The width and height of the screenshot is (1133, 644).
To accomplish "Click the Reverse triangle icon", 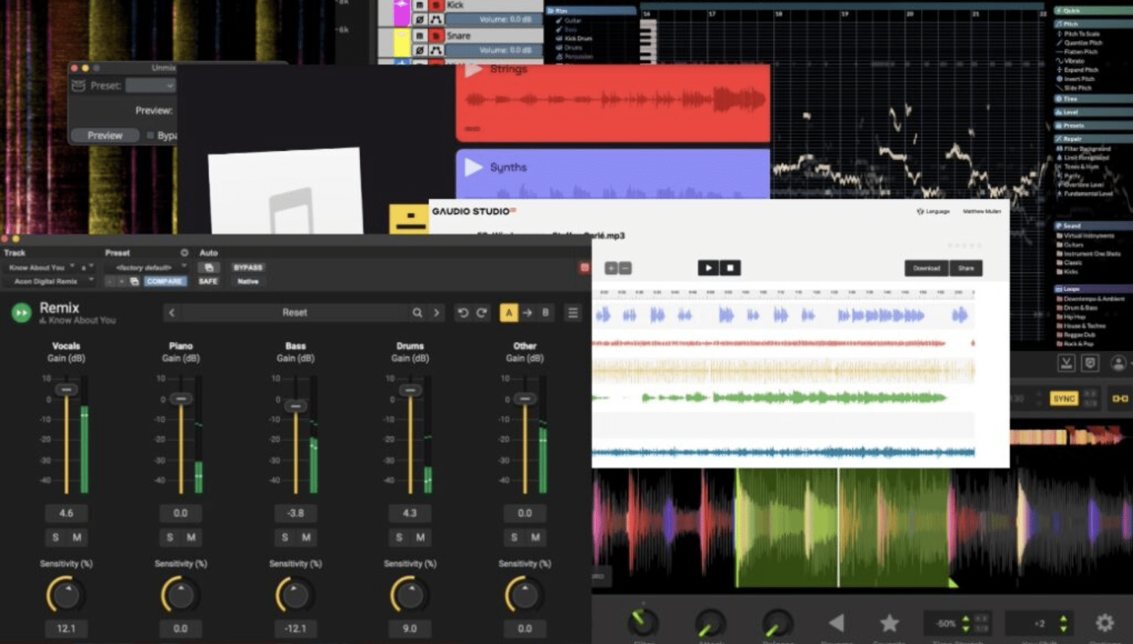I will 836,622.
